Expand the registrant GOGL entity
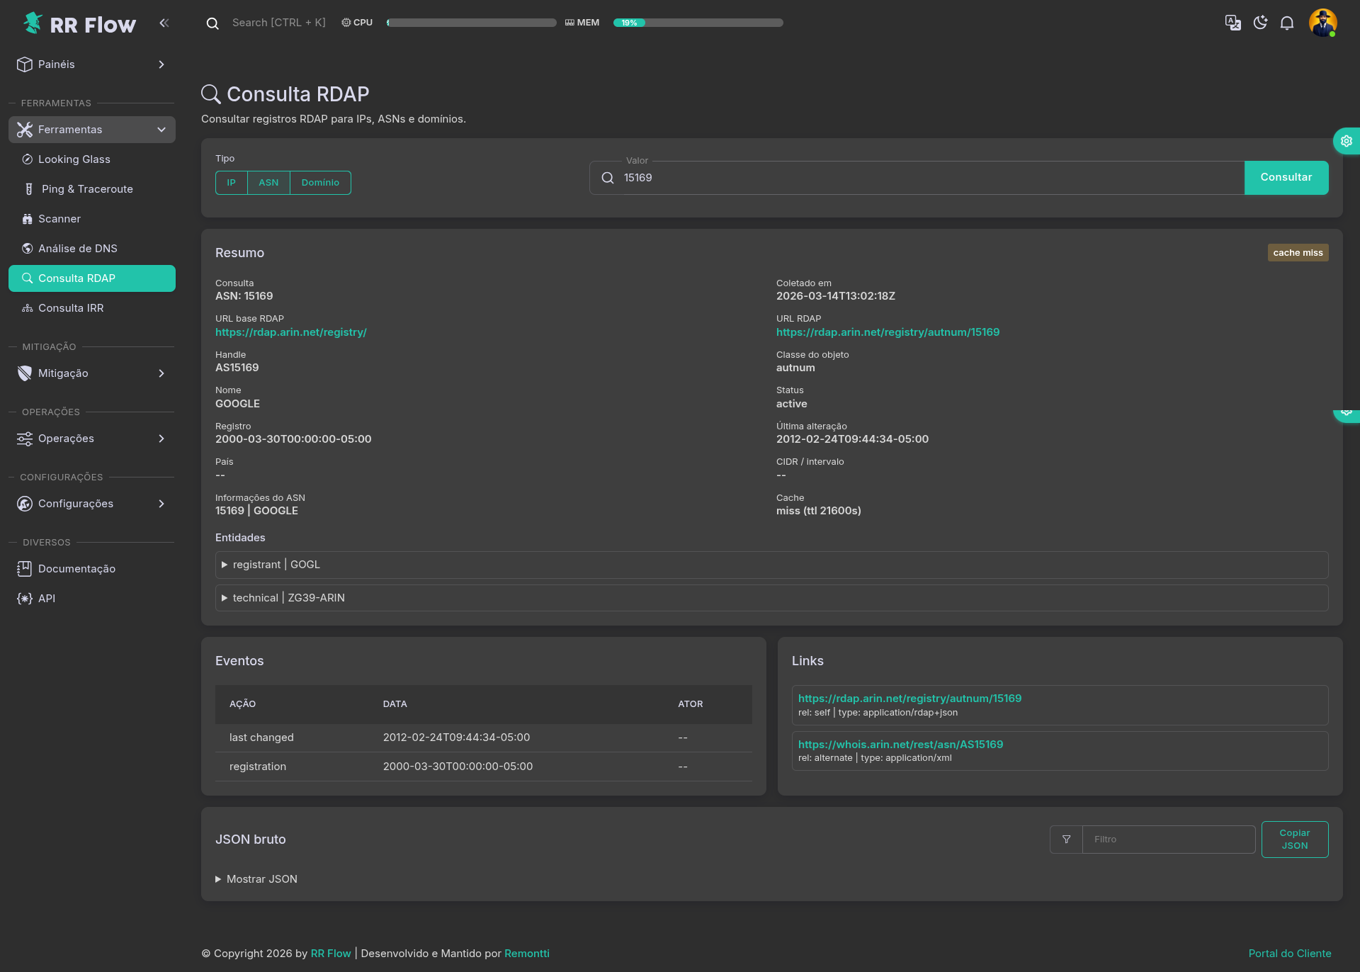The height and width of the screenshot is (972, 1360). (276, 565)
